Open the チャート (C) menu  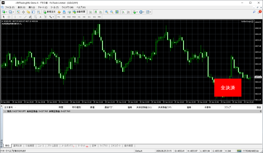[43, 7]
